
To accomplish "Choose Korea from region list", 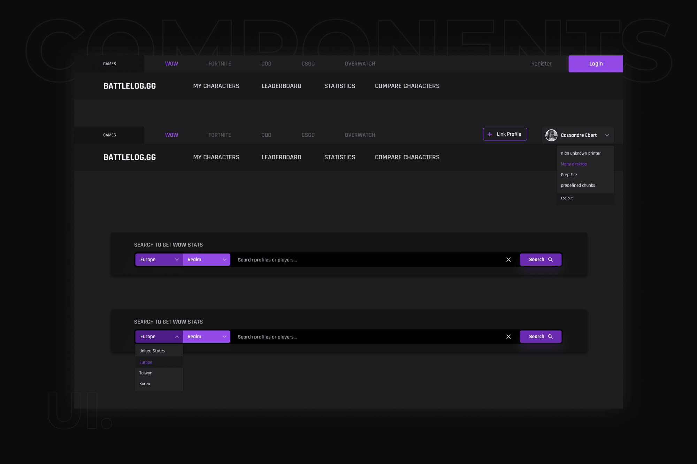I will [x=159, y=384].
